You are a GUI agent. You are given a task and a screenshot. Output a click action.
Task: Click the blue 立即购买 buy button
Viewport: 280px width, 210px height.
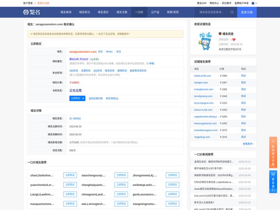pos(77,98)
